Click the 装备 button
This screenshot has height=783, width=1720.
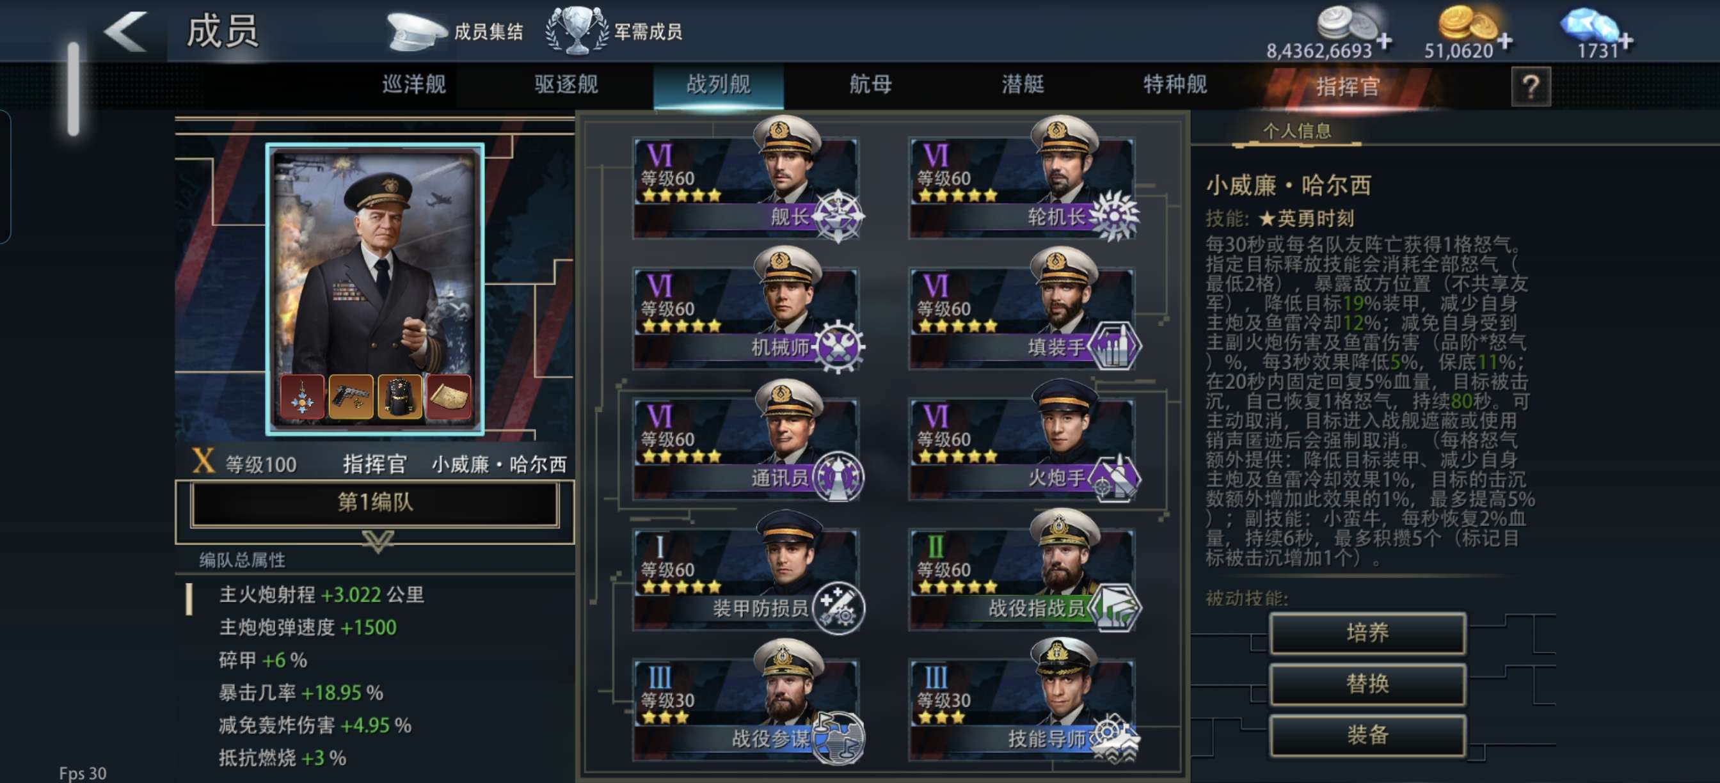click(1367, 735)
